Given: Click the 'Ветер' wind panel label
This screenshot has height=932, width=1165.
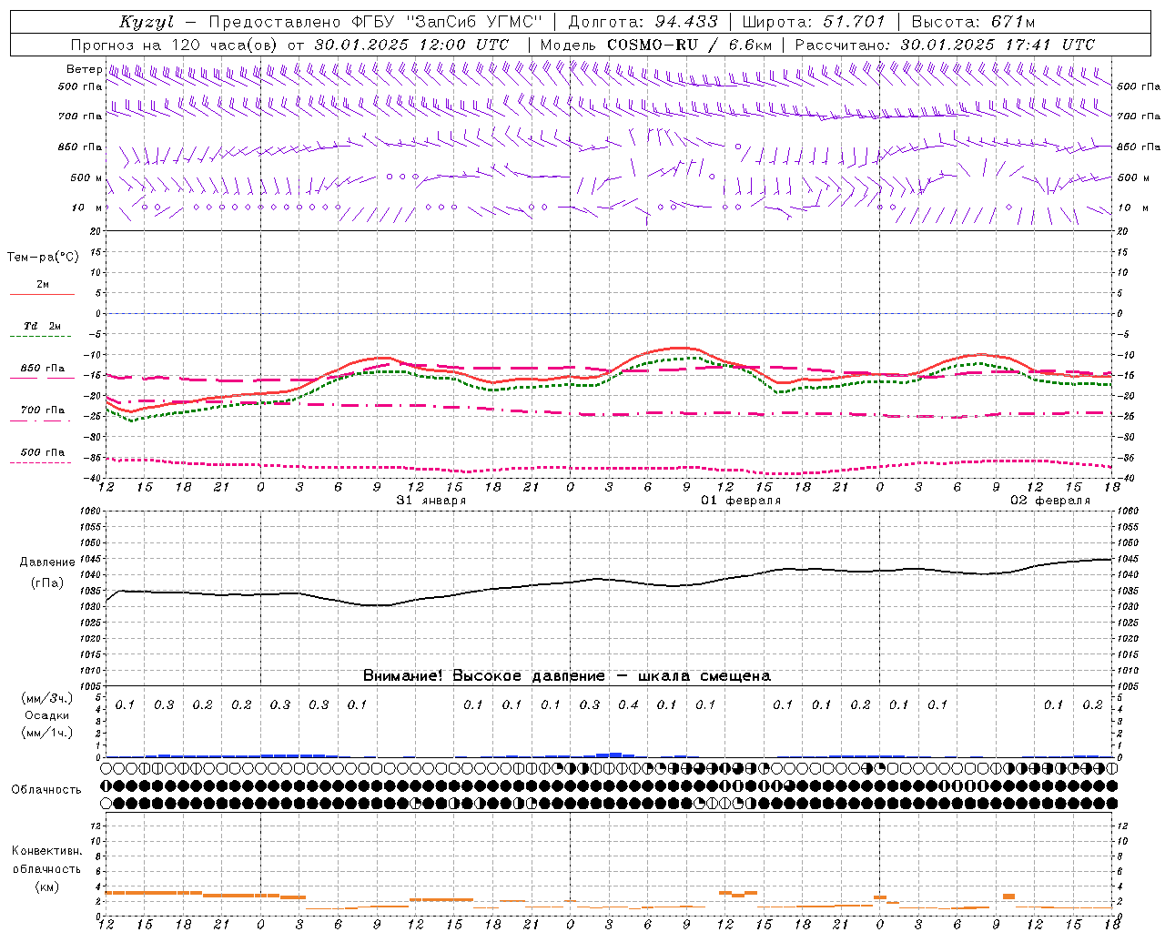Looking at the screenshot, I should (84, 69).
